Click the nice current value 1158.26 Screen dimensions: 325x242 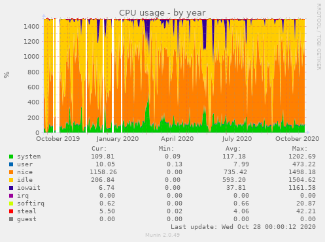(103, 172)
